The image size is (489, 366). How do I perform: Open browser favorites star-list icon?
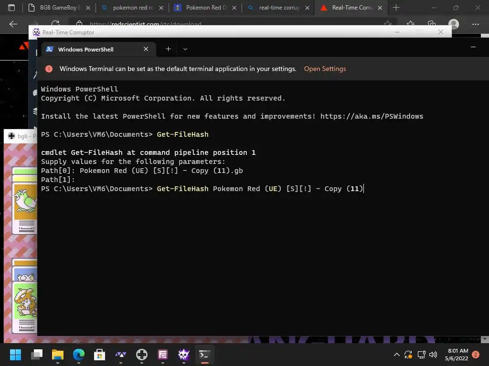tap(411, 24)
